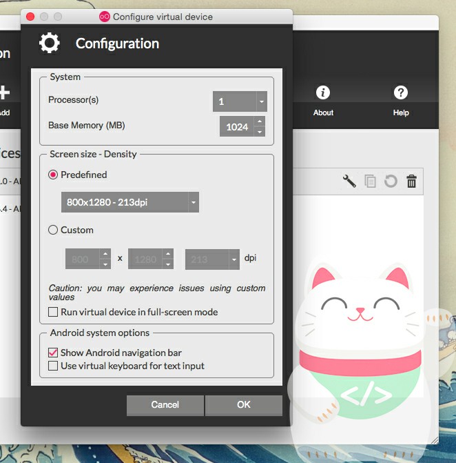The image size is (456, 463).
Task: Click the clone device icon
Action: [370, 181]
